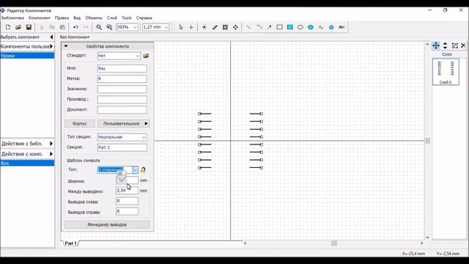Open the Слой menu
Viewport: 469px width, 264px height.
[112, 18]
